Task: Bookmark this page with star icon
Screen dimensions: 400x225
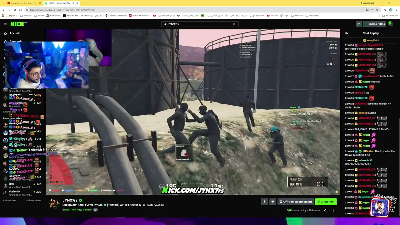Action: point(377,10)
